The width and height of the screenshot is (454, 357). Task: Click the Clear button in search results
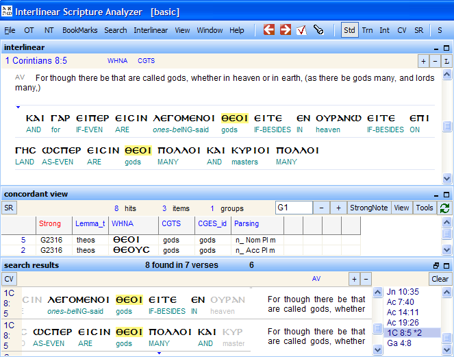coord(440,279)
